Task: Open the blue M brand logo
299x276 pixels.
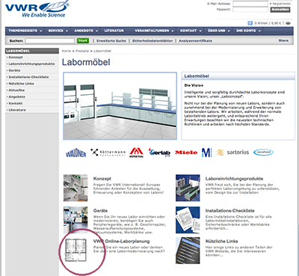Action: pyautogui.click(x=206, y=153)
